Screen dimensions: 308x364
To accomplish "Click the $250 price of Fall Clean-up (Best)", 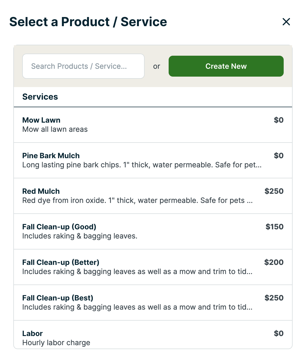I will click(x=274, y=298).
